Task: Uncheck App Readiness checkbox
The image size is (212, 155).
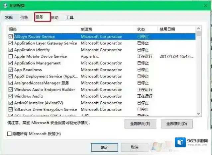Action: coord(11,70)
